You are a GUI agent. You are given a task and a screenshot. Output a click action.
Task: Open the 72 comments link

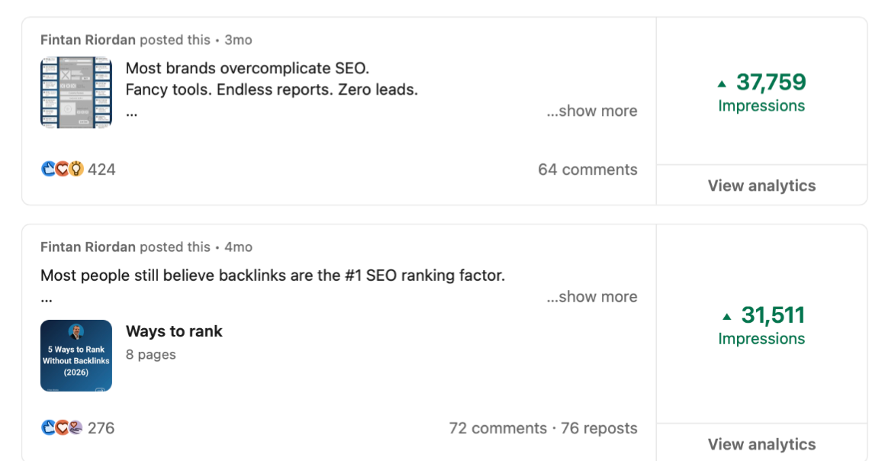(x=497, y=428)
